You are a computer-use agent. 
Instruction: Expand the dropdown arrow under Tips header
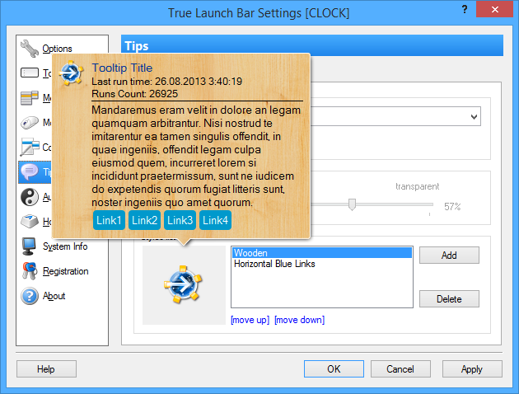coord(474,116)
